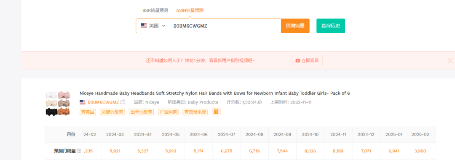Click the US flag next to B0BM6CWGMZ
Screen dimensions: 455x160
(x=83, y=102)
